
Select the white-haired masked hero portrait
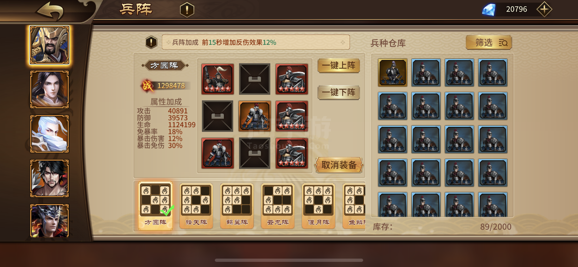coord(49,134)
